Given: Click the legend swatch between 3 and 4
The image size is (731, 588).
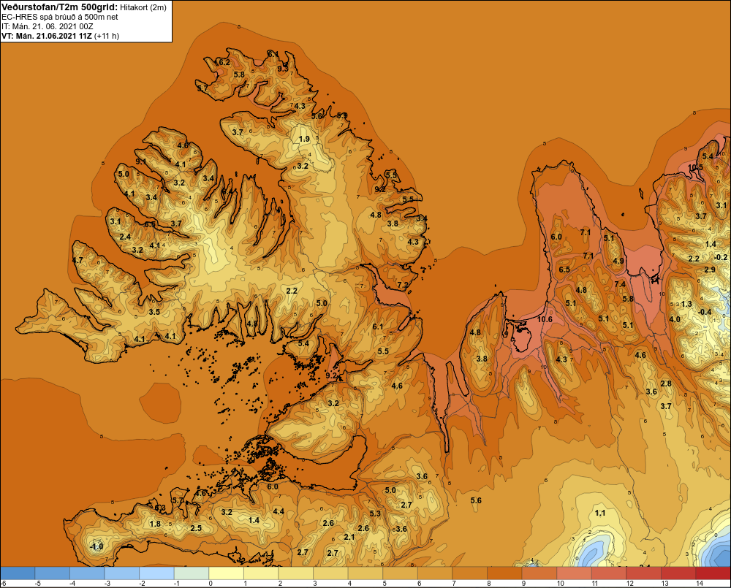Looking at the screenshot, I should point(330,573).
